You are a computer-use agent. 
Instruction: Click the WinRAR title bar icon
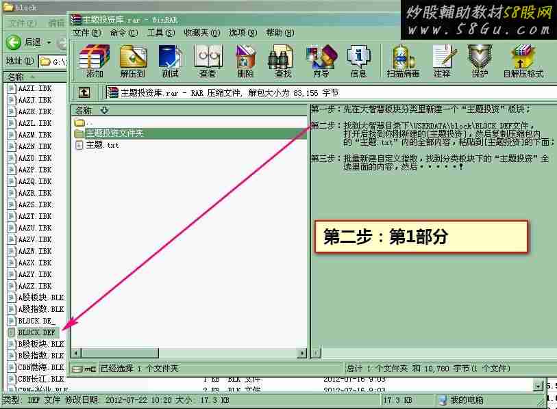tap(75, 20)
